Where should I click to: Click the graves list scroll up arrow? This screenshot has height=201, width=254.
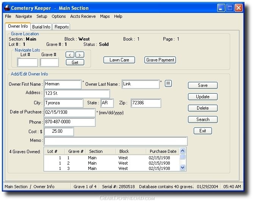[x=182, y=151]
